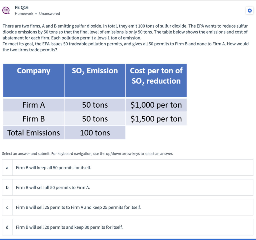Click the '$1,000 per ton' cell

click(156, 105)
